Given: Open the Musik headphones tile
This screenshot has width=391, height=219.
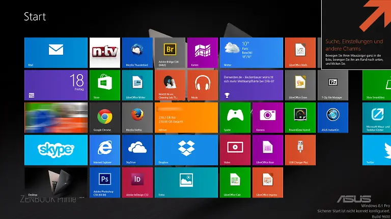Looking at the screenshot, I should (x=202, y=85).
